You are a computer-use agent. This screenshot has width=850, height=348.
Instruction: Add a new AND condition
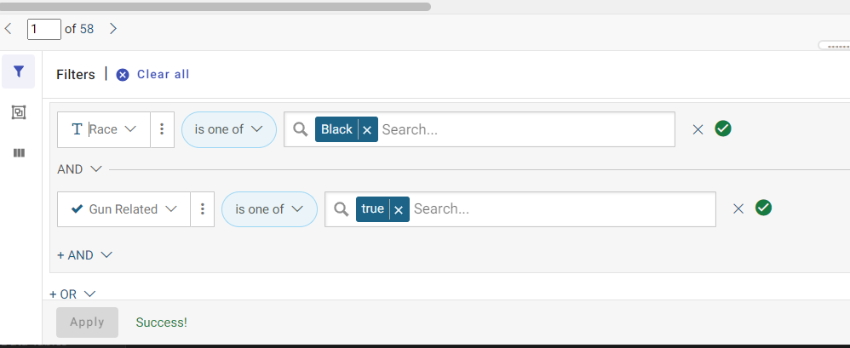click(84, 255)
